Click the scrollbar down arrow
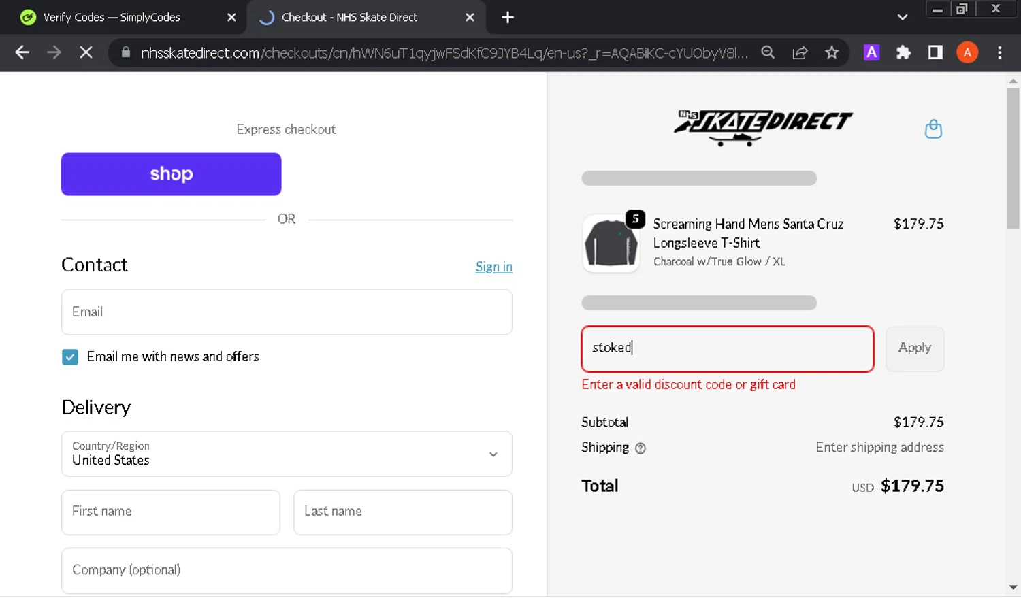This screenshot has width=1021, height=598. click(1013, 587)
